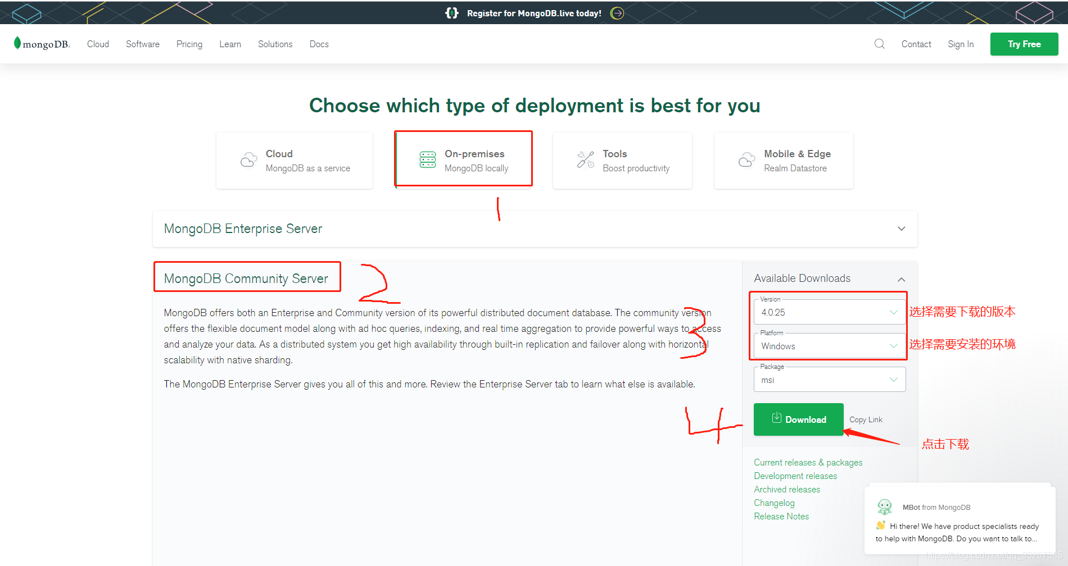Select the Mobile & Edge Realm Datastore tab
Image resolution: width=1068 pixels, height=566 pixels.
[784, 161]
